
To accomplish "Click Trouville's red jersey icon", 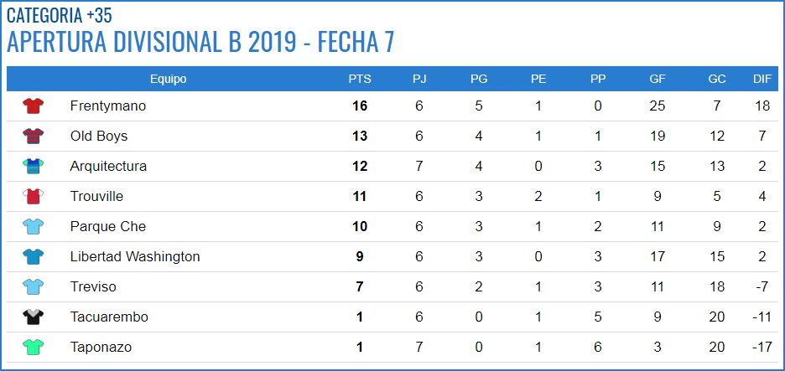I will point(34,197).
